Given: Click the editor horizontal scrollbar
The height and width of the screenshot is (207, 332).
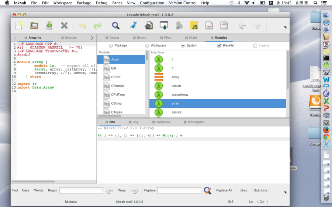Looking at the screenshot, I should [33, 181].
